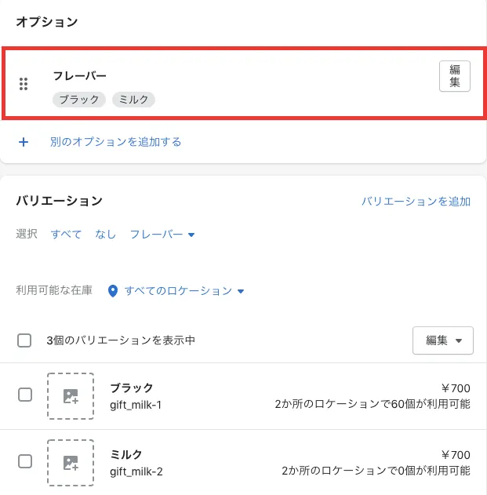Check the ブラック variant checkbox
The height and width of the screenshot is (495, 487).
coord(25,395)
